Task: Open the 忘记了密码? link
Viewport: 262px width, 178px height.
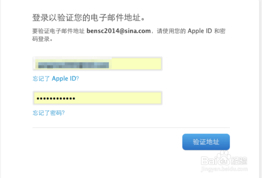Action: point(49,113)
